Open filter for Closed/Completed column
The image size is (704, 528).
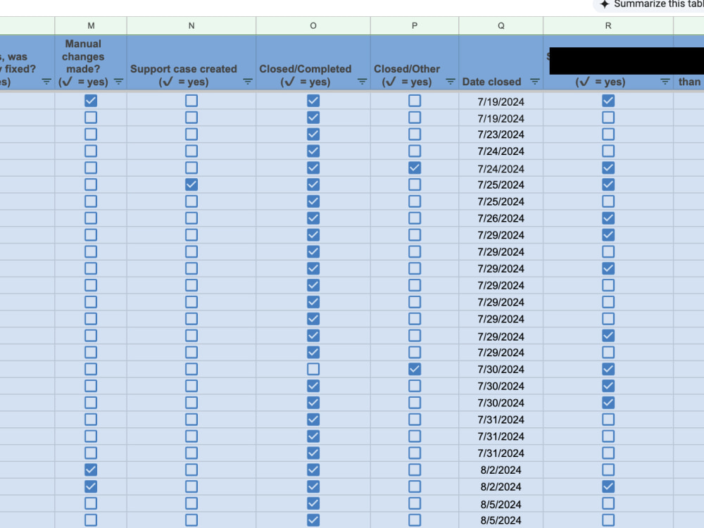coord(362,82)
